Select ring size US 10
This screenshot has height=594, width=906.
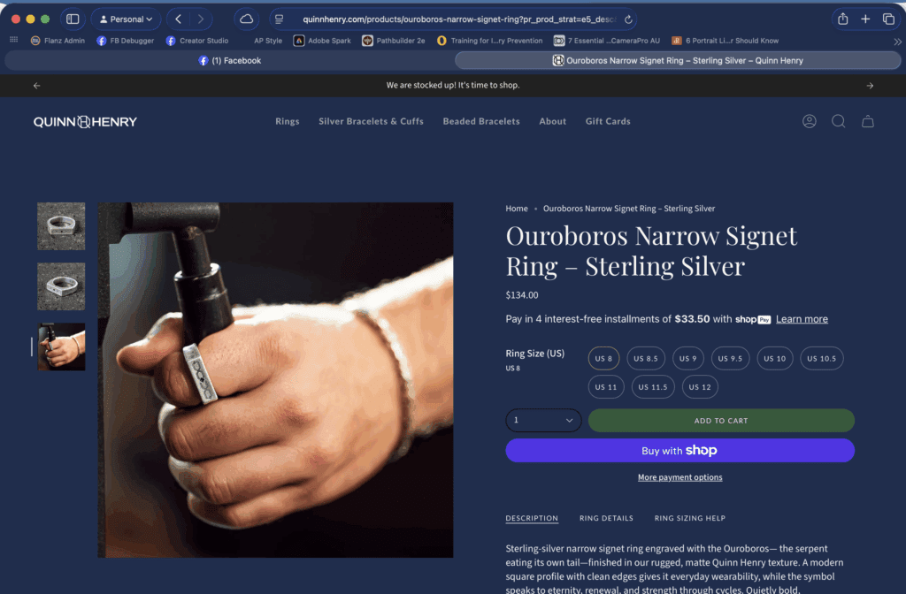(774, 359)
